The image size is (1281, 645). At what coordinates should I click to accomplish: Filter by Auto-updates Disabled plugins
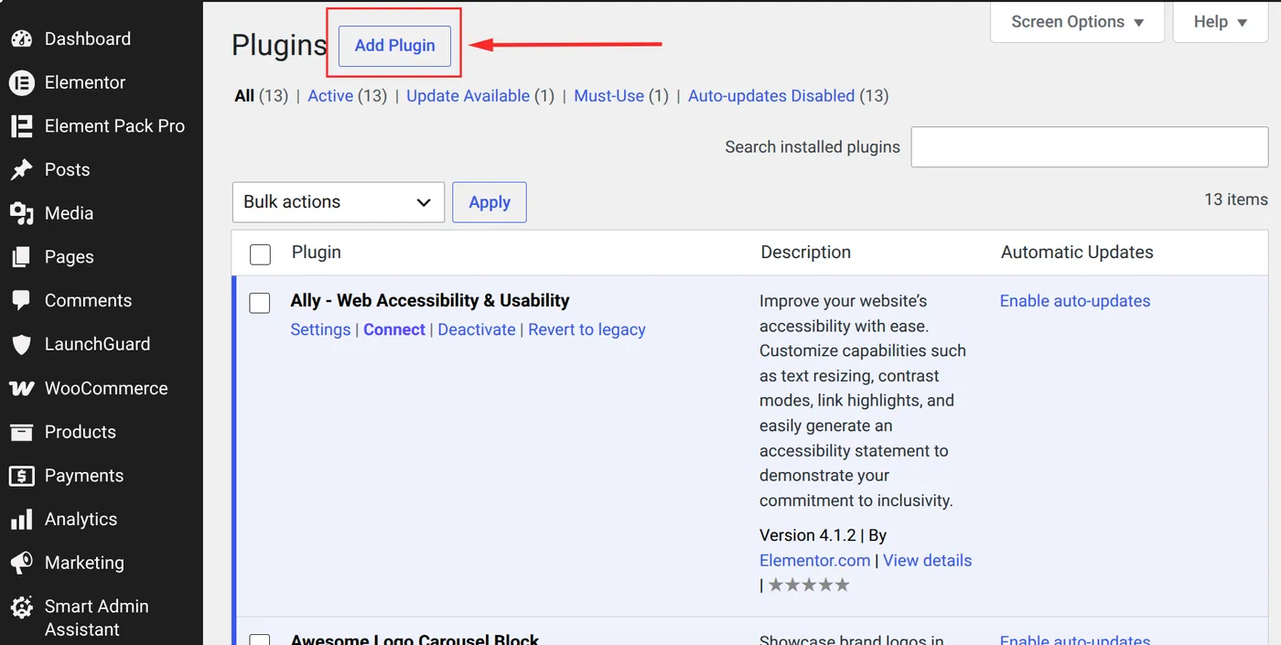tap(771, 96)
